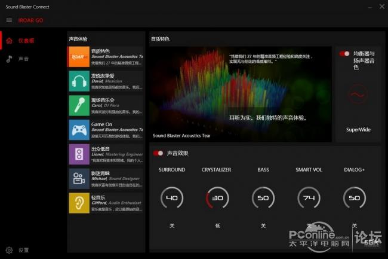The width and height of the screenshot is (388, 259).
Task: Select the orange ROAR profile icon
Action: [x=79, y=57]
